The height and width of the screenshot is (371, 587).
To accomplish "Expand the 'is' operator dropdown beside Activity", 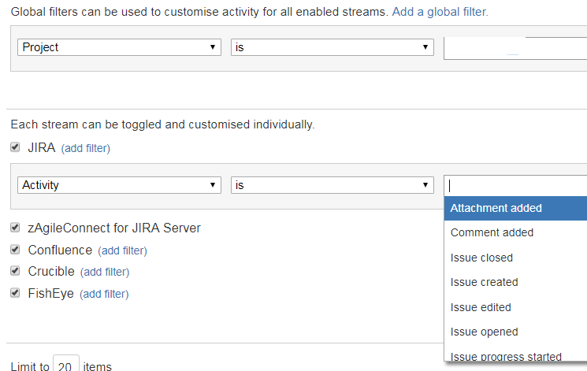I will click(332, 185).
